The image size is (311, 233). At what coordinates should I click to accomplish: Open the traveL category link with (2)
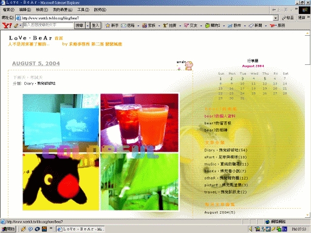point(225,192)
